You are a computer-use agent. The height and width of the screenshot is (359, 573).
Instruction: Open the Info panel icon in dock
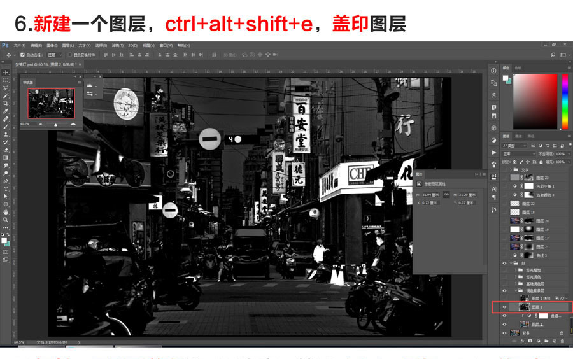pos(493,71)
